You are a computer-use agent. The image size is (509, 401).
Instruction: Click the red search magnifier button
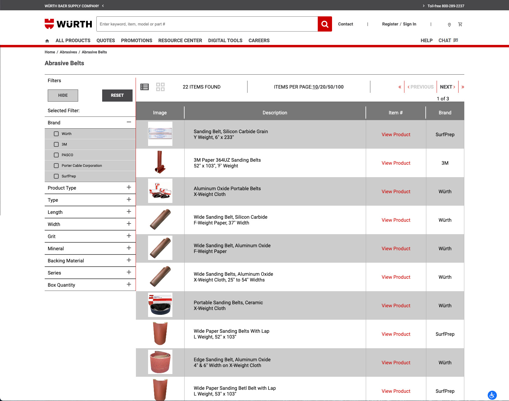click(x=325, y=24)
